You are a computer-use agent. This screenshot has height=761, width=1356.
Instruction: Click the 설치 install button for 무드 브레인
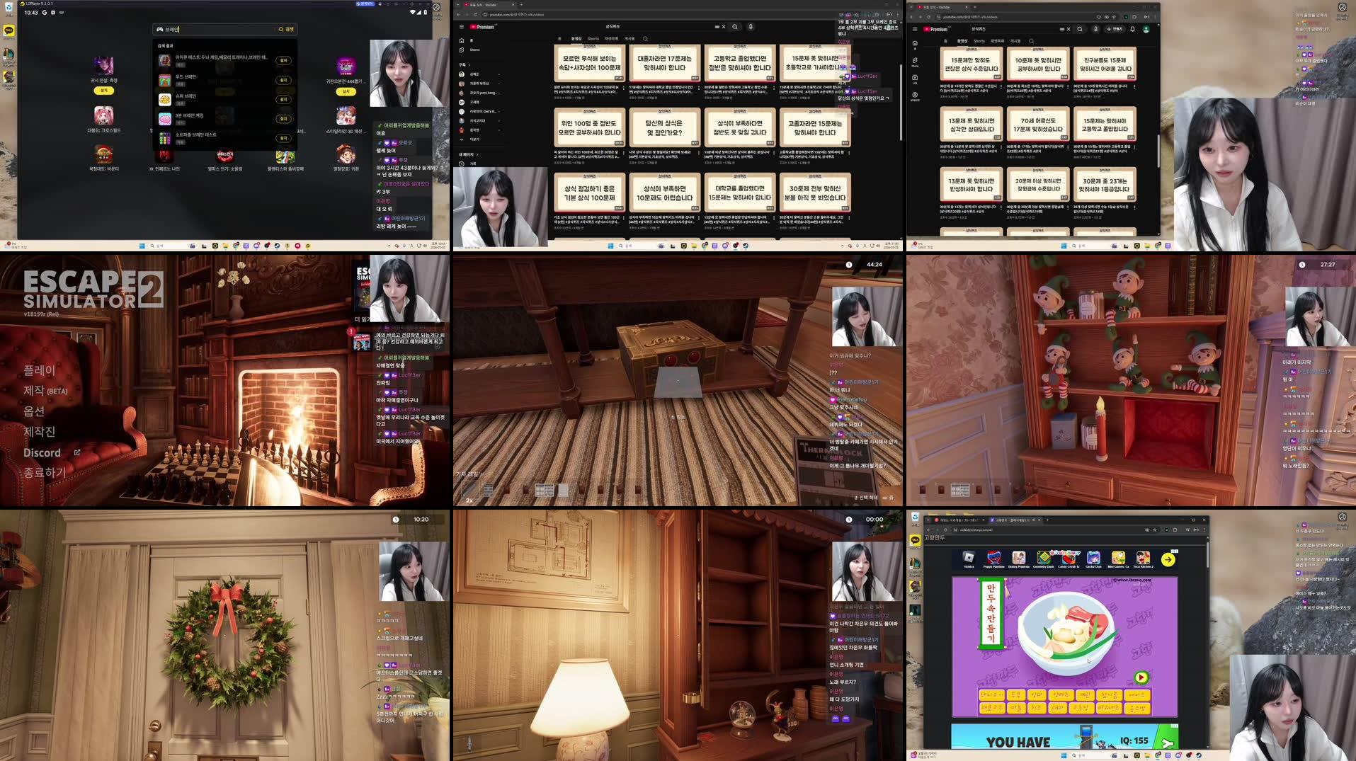[283, 80]
